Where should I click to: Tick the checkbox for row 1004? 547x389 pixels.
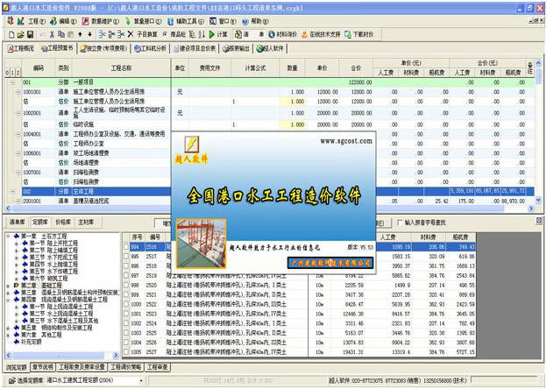tap(126, 343)
